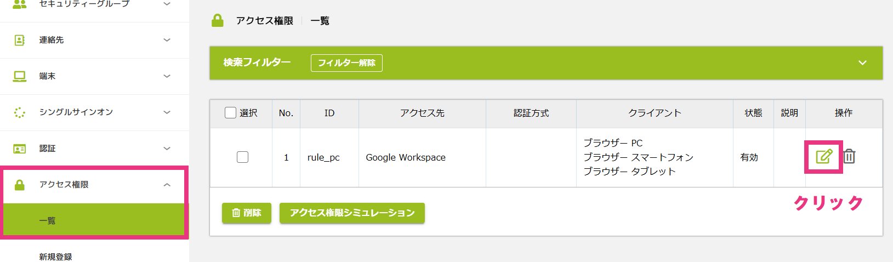Expand the 連絡先 sidebar chevron
This screenshot has width=893, height=262.
pos(167,40)
